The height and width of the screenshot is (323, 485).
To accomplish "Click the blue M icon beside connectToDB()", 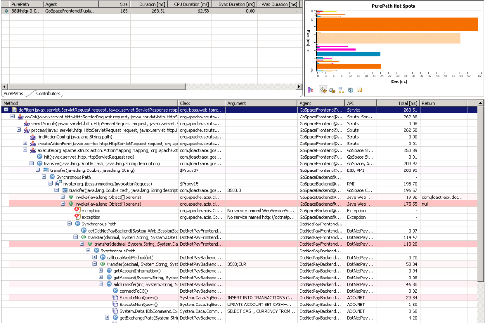I will (x=115, y=291).
